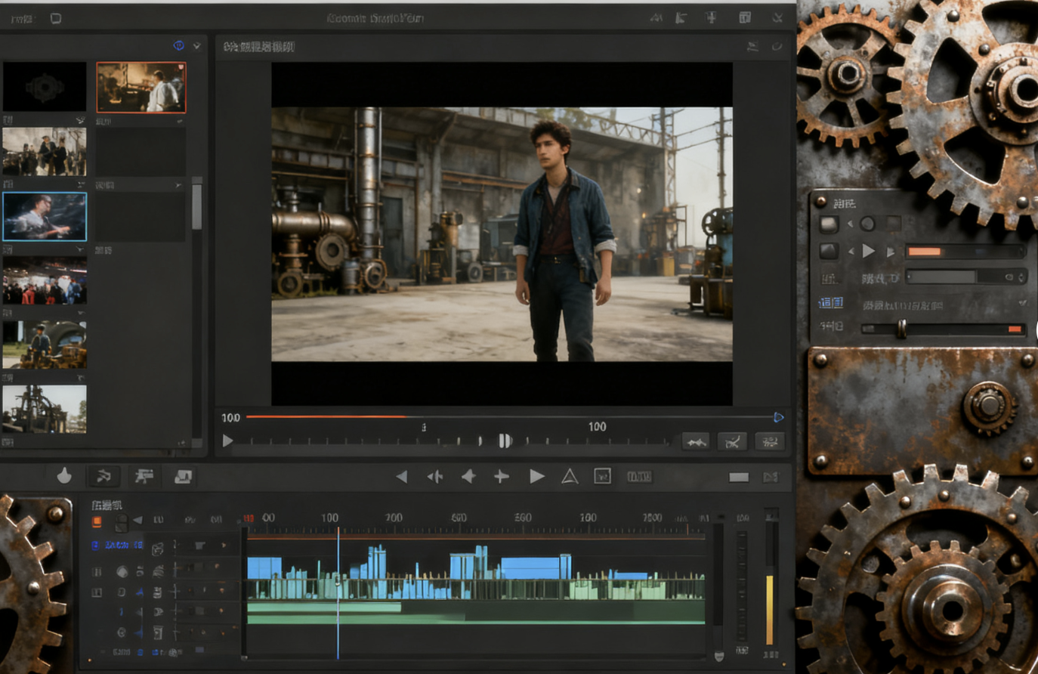Click the preview panel title tab

click(x=259, y=47)
